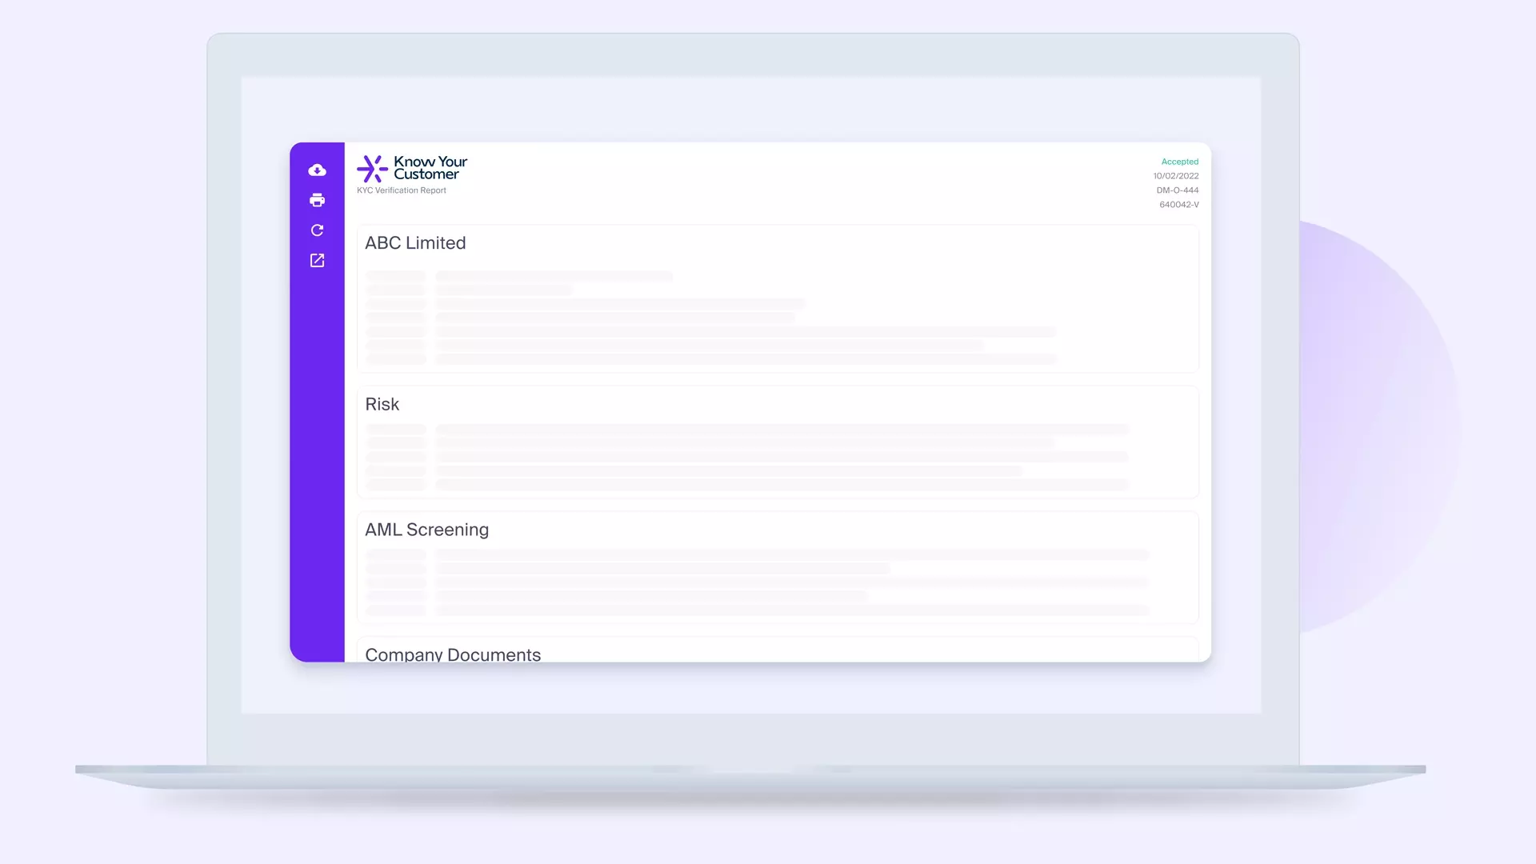Select the ABC Limited section heading
Image resolution: width=1536 pixels, height=864 pixels.
click(415, 242)
